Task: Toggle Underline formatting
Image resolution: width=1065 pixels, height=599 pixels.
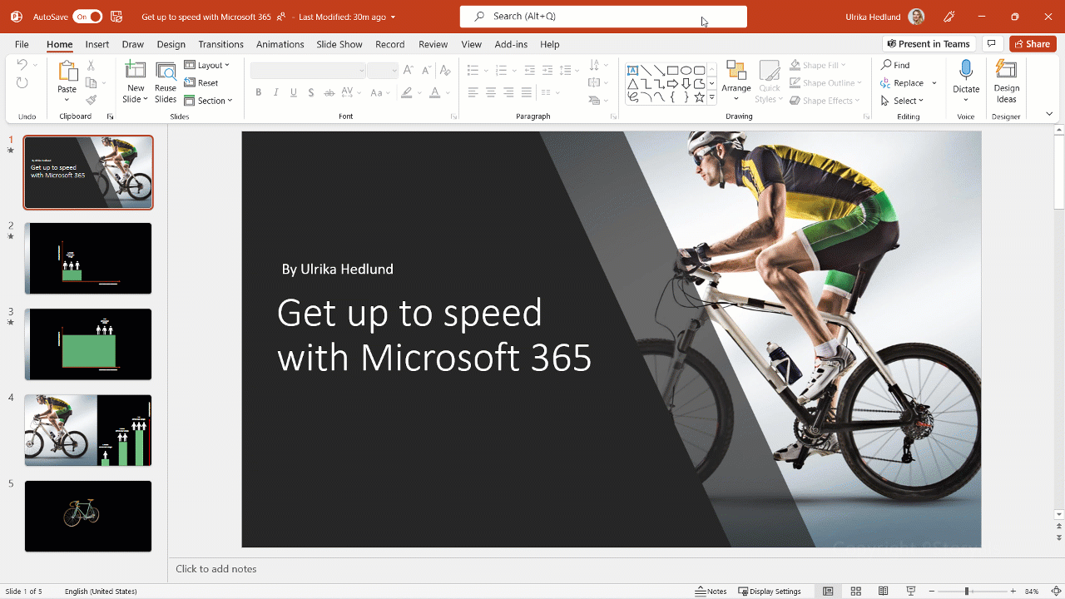Action: pyautogui.click(x=294, y=93)
